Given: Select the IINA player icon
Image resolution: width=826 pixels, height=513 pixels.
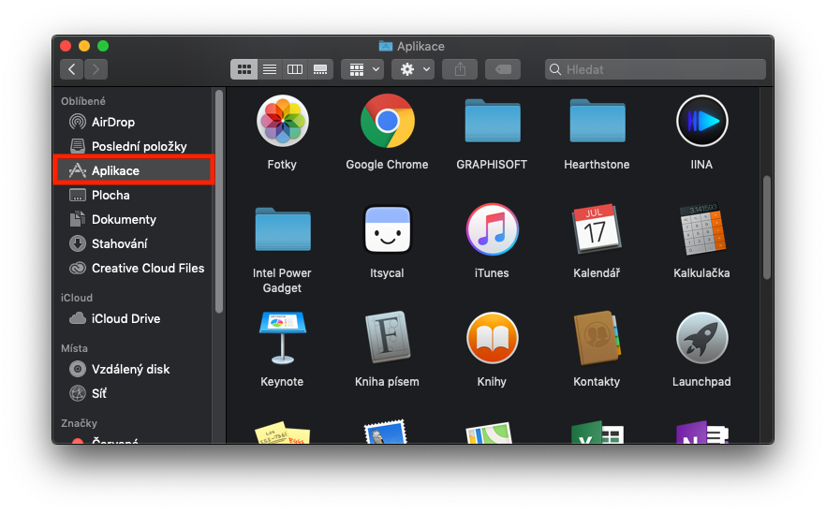Looking at the screenshot, I should pos(701,121).
